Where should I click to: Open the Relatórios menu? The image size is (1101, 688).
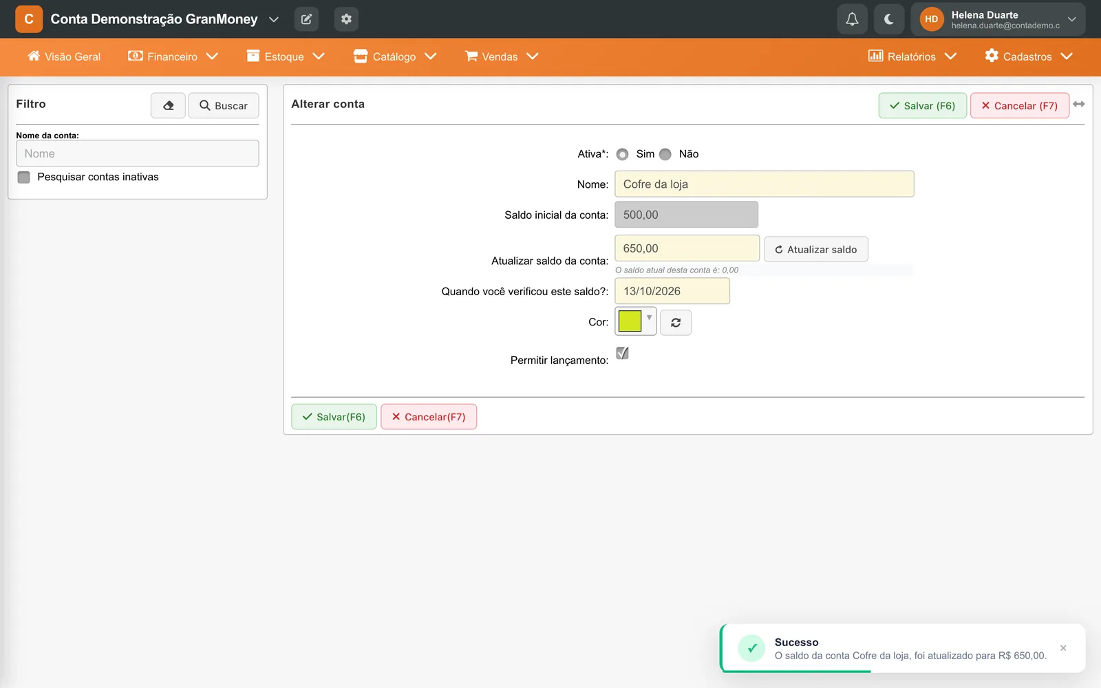[x=912, y=56]
